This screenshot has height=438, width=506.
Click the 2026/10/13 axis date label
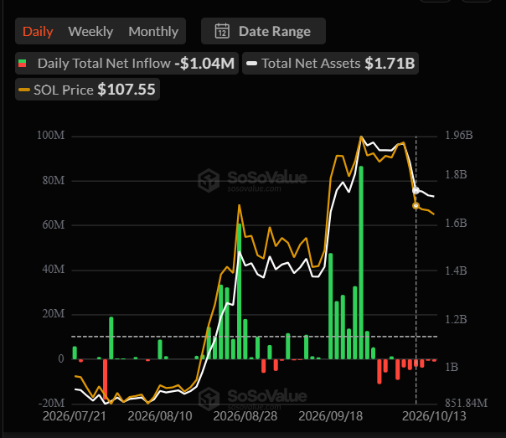tap(434, 416)
